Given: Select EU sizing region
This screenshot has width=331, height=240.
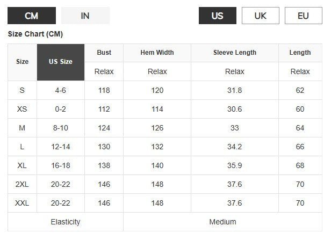Looking at the screenshot, I should point(304,16).
